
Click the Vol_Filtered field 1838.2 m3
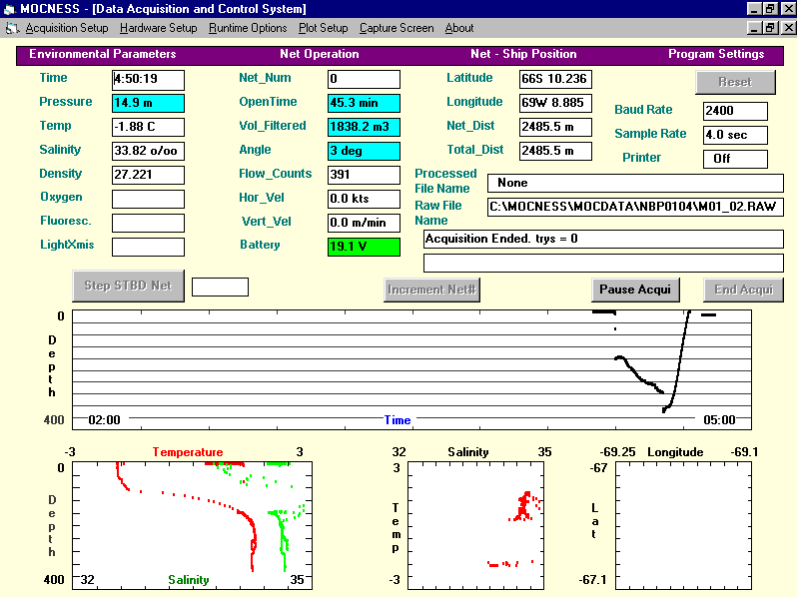(364, 127)
